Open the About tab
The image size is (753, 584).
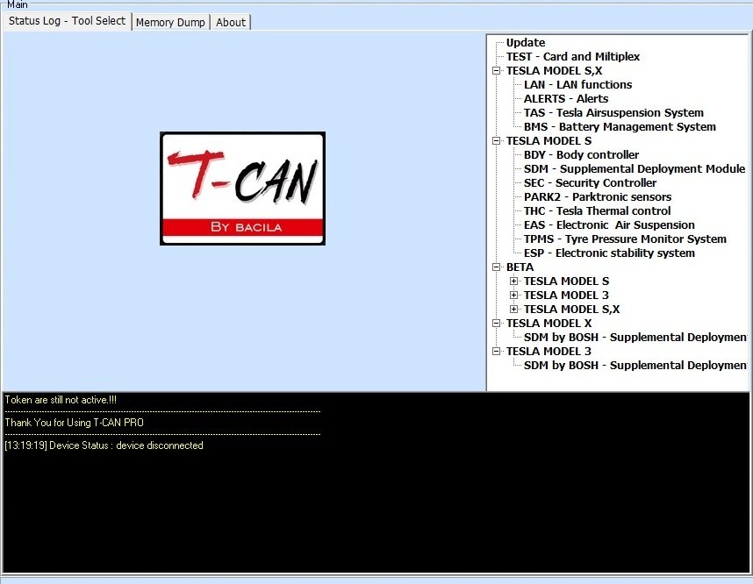[x=231, y=22]
